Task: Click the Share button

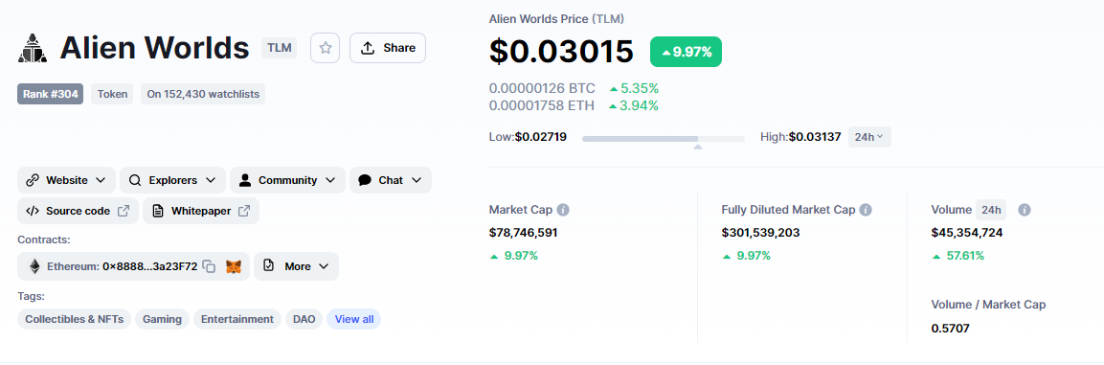Action: pos(387,48)
